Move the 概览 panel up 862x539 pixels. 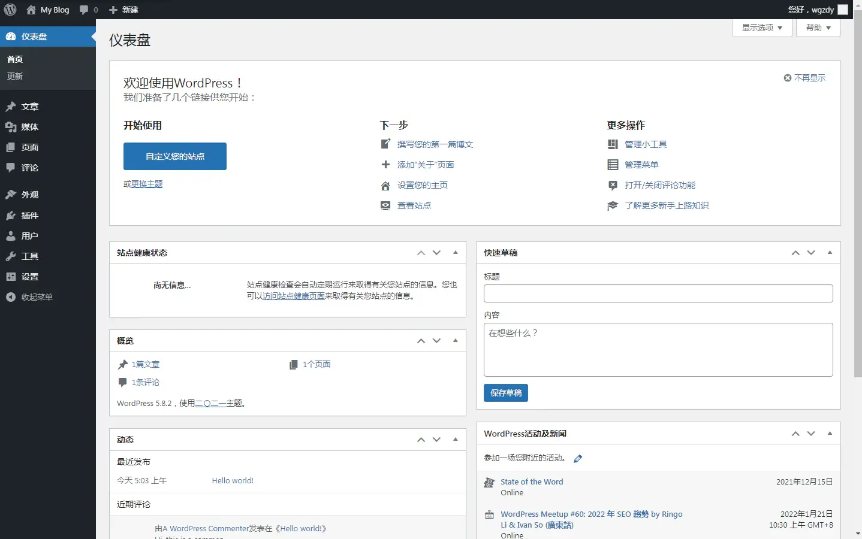tap(421, 341)
